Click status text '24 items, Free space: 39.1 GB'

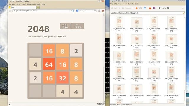[x=121, y=105]
